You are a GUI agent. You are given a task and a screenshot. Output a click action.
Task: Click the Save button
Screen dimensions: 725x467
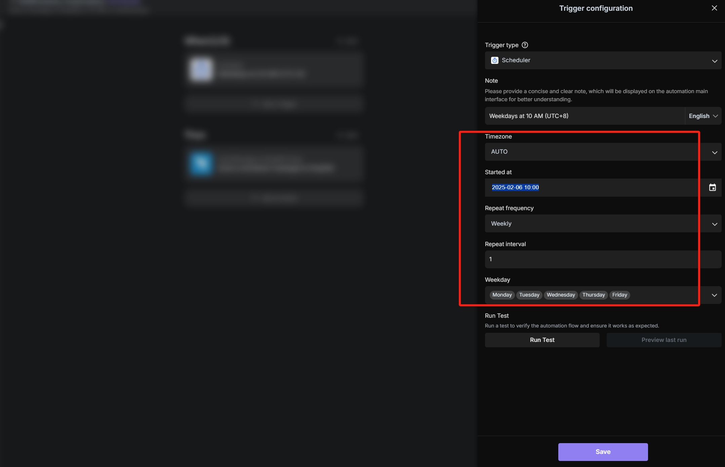pos(603,452)
